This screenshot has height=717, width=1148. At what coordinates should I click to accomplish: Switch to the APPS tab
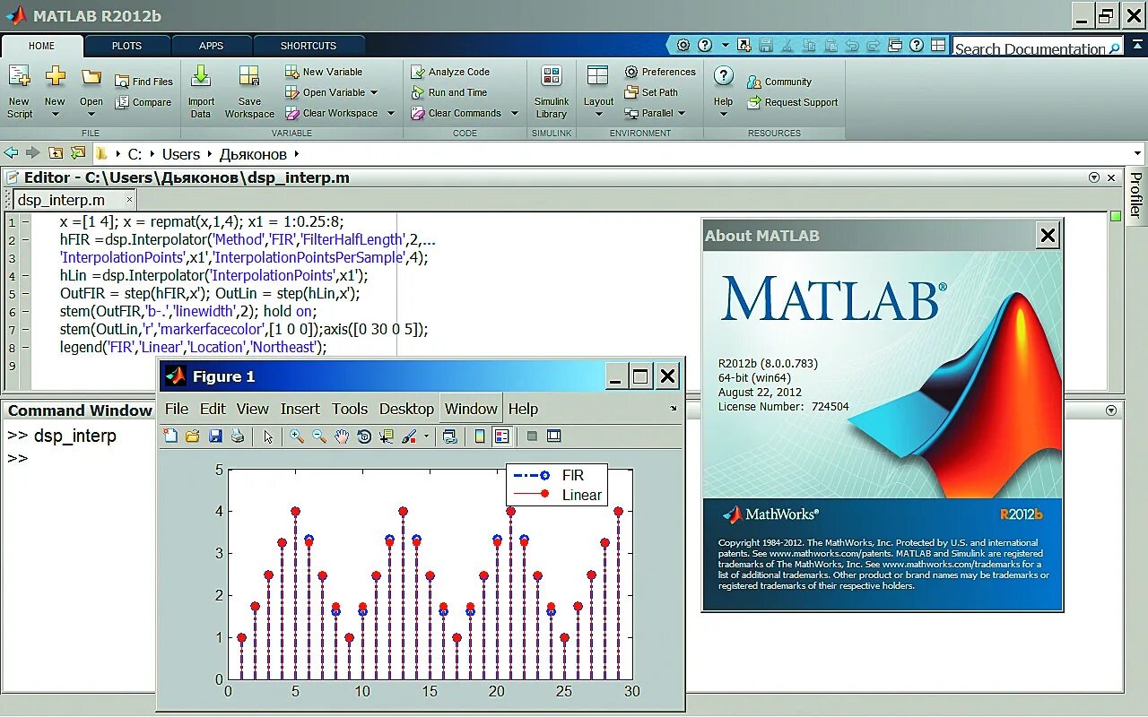212,46
